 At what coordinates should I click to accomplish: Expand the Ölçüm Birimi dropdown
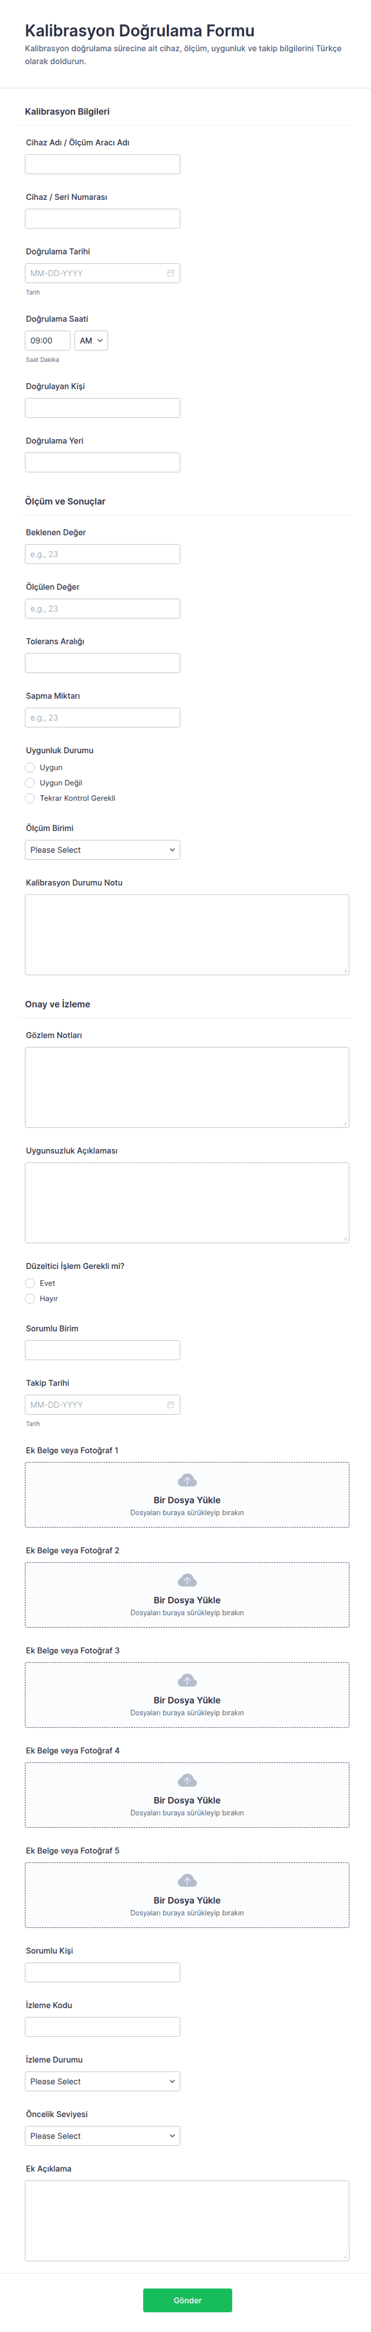click(102, 850)
